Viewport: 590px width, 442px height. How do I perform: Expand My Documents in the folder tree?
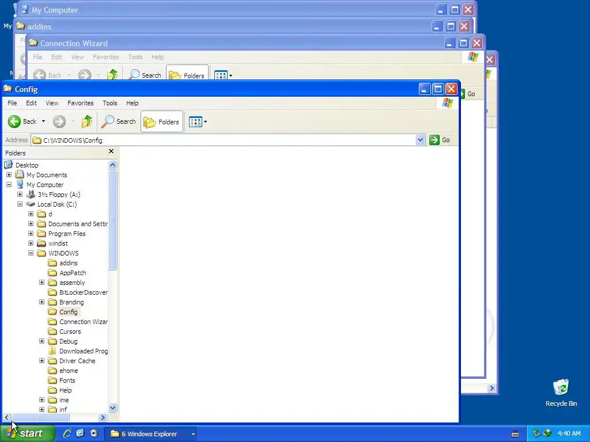click(x=9, y=175)
